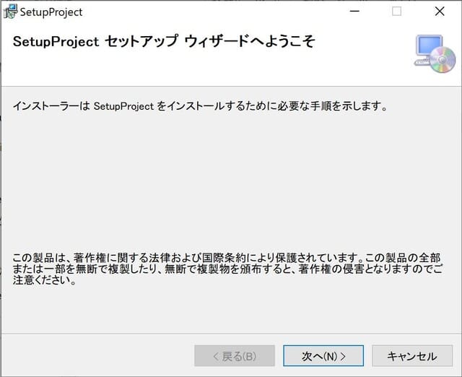The width and height of the screenshot is (462, 377).
Task: Click the セットアップ ウィザードへようこそ heading
Action: [164, 42]
